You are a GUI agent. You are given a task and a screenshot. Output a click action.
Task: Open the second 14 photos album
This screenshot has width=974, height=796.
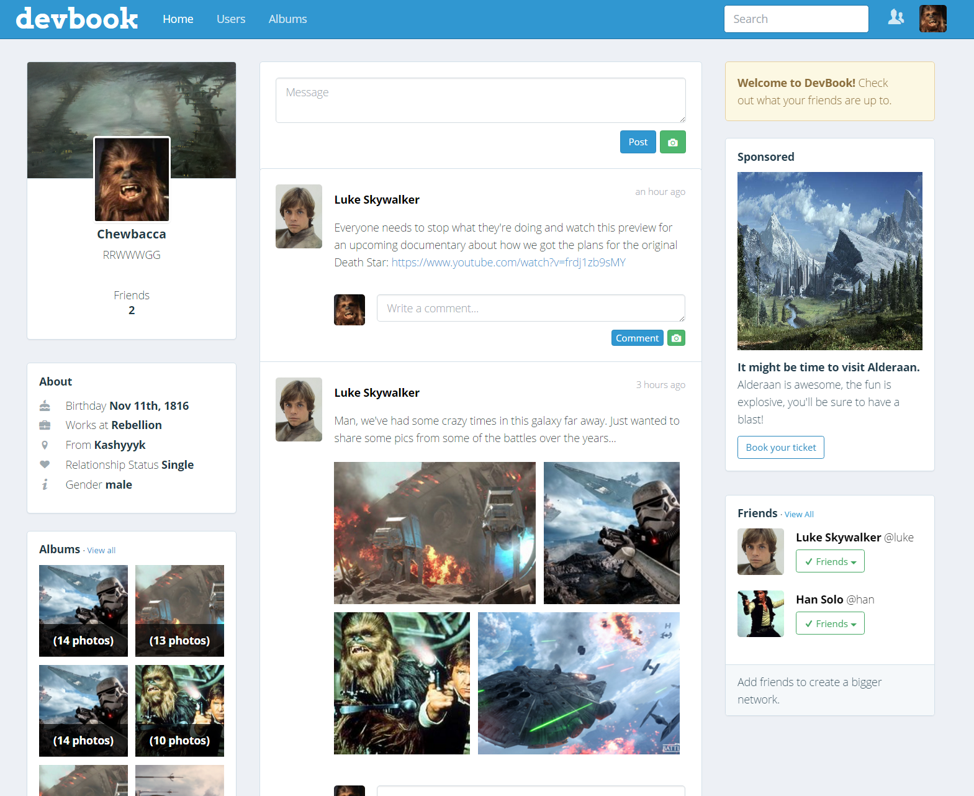[x=83, y=711]
